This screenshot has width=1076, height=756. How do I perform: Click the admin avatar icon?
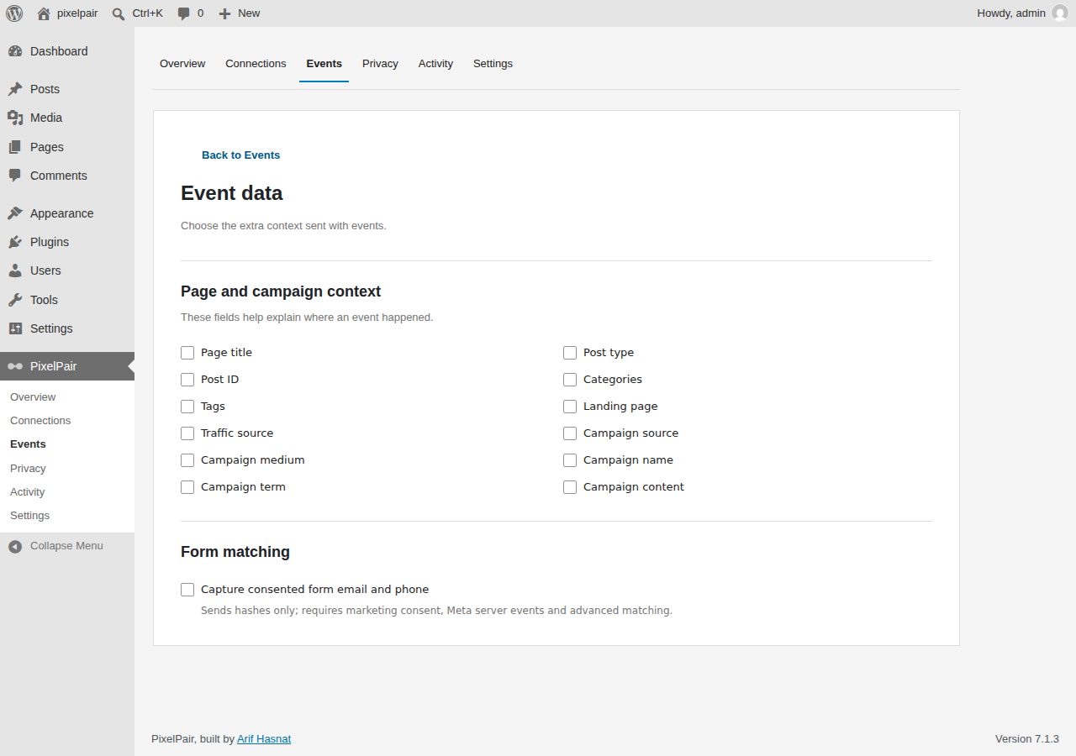click(1059, 13)
